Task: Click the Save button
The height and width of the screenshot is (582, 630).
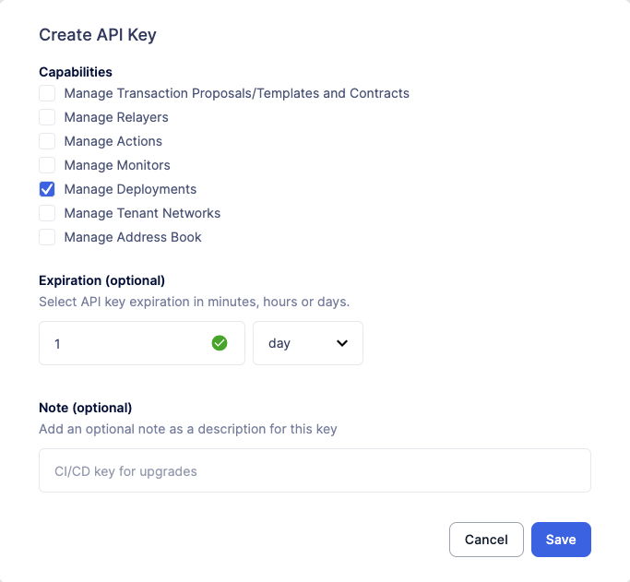Action: coord(561,540)
